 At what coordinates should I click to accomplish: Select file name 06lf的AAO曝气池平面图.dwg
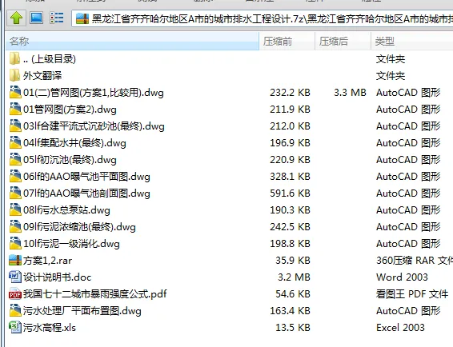pos(86,177)
